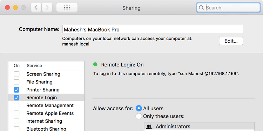Select the Remote Login service row
The width and height of the screenshot is (263, 131).
click(46, 97)
